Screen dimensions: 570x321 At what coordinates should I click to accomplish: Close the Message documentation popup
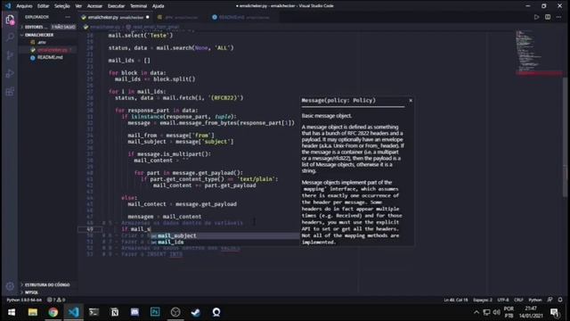tap(411, 101)
